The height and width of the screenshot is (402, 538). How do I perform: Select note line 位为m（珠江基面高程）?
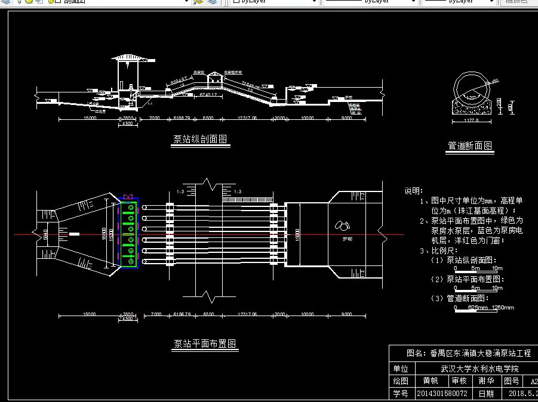click(473, 211)
